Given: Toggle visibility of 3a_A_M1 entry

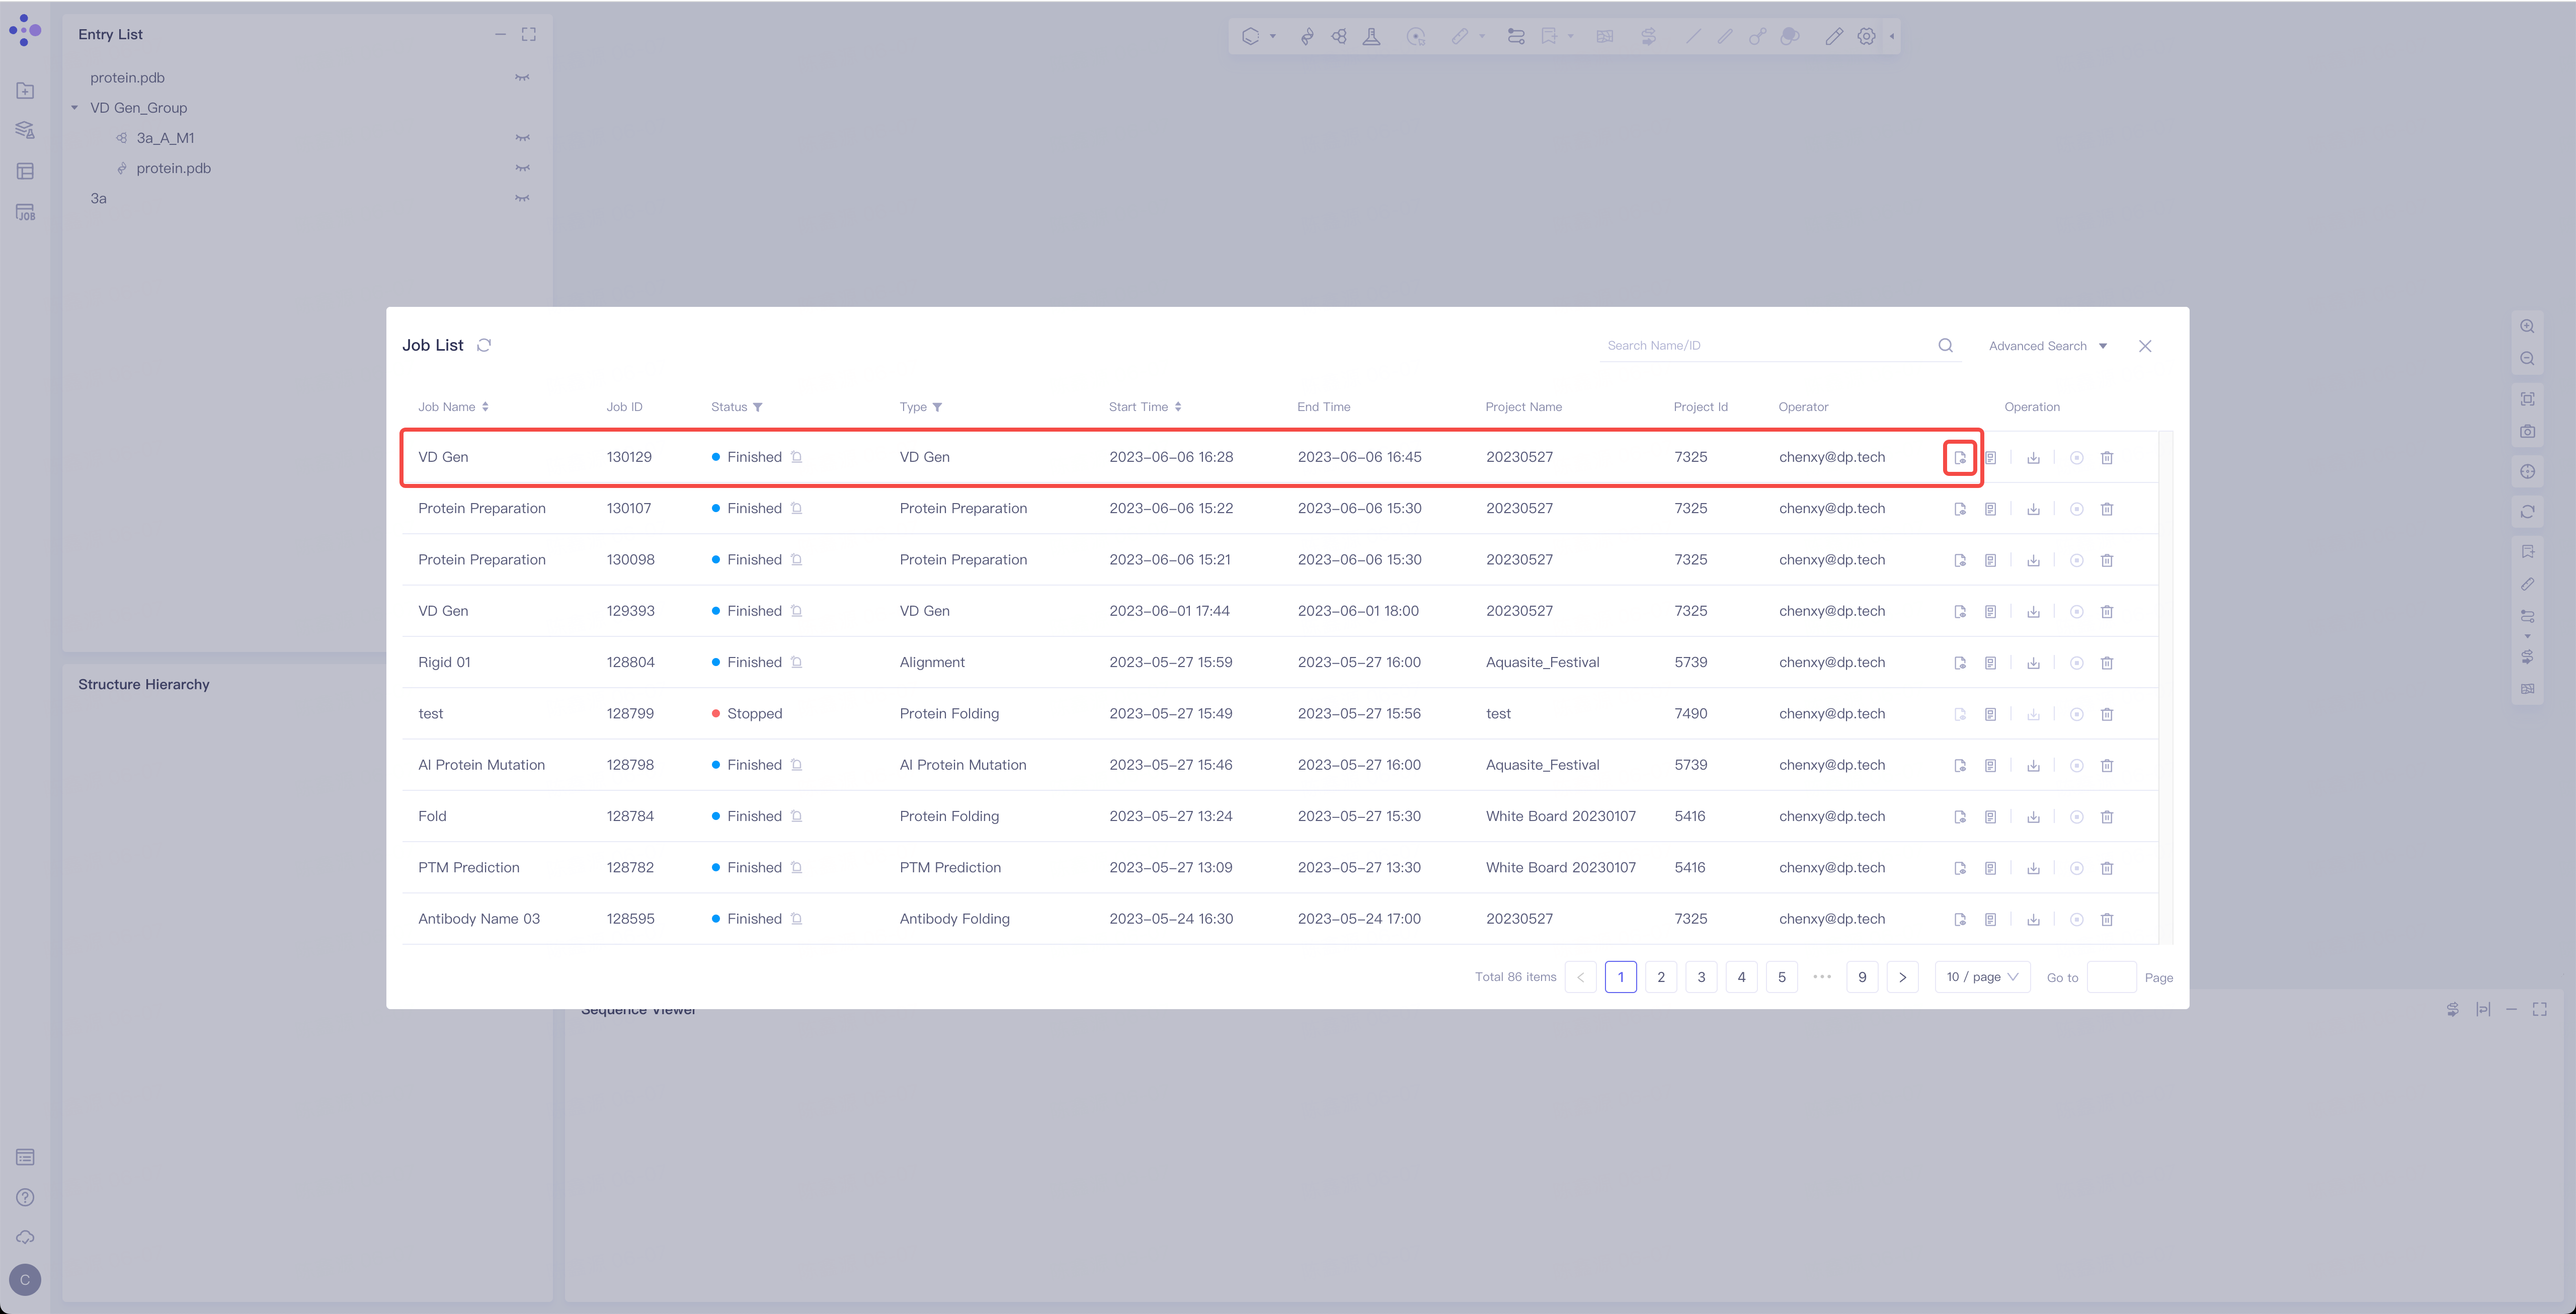Looking at the screenshot, I should (x=522, y=138).
